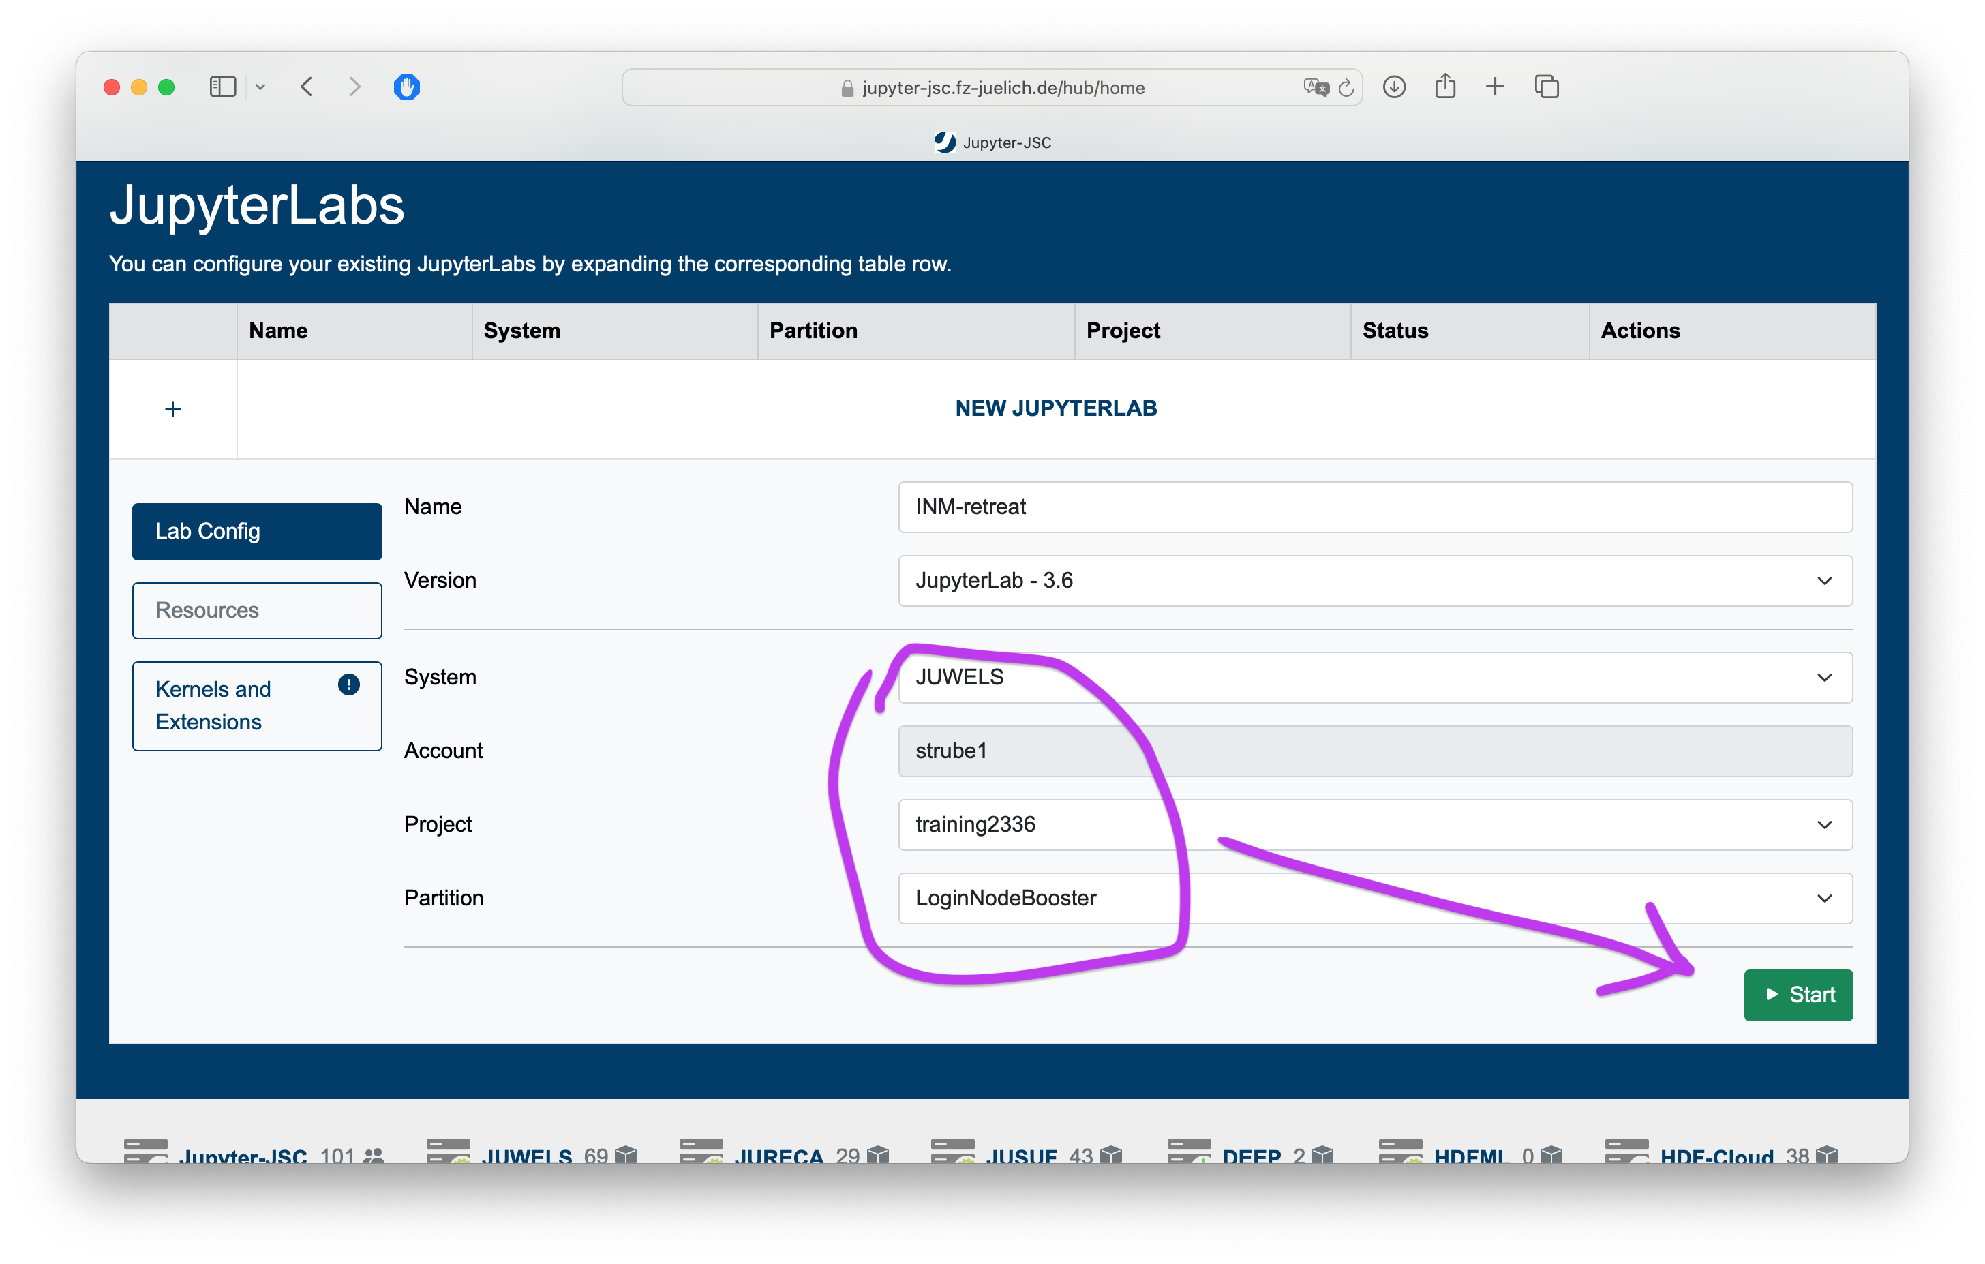Image resolution: width=1985 pixels, height=1264 pixels.
Task: Show the tab overview icon
Action: 1547,87
